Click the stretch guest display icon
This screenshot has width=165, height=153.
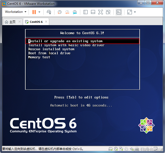click(x=130, y=12)
